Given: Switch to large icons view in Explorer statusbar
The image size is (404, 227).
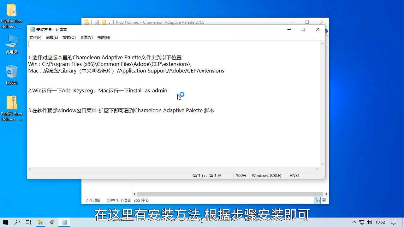Looking at the screenshot, I should click(x=324, y=200).
